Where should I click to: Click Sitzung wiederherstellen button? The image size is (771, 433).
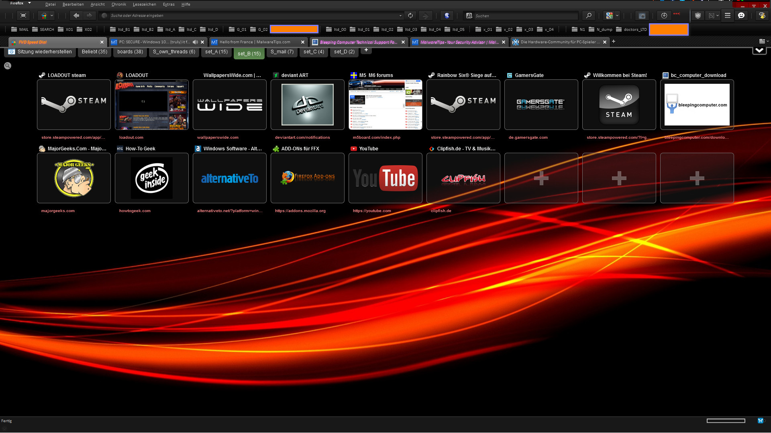click(x=40, y=52)
